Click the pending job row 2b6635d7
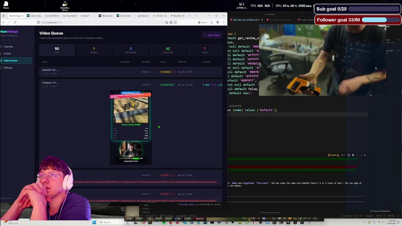Screen dimensions: 402x226 pos(131,72)
